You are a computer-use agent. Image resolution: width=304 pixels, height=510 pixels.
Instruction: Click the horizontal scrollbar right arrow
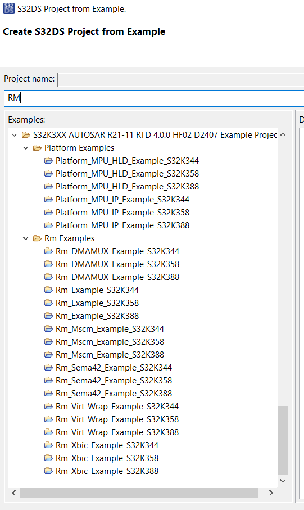[271, 493]
